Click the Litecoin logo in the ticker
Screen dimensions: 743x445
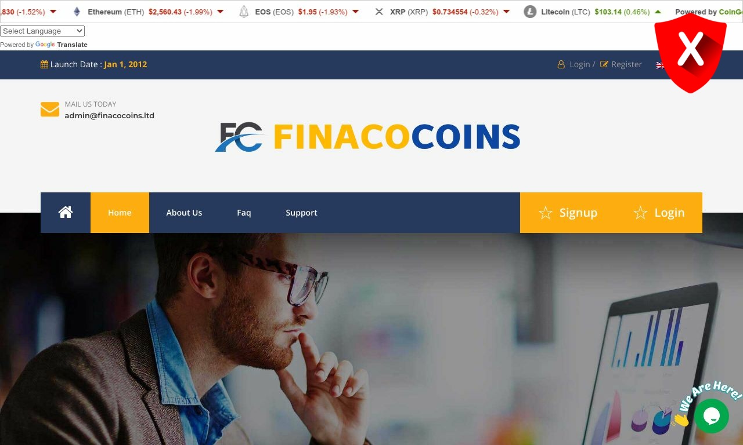point(530,12)
